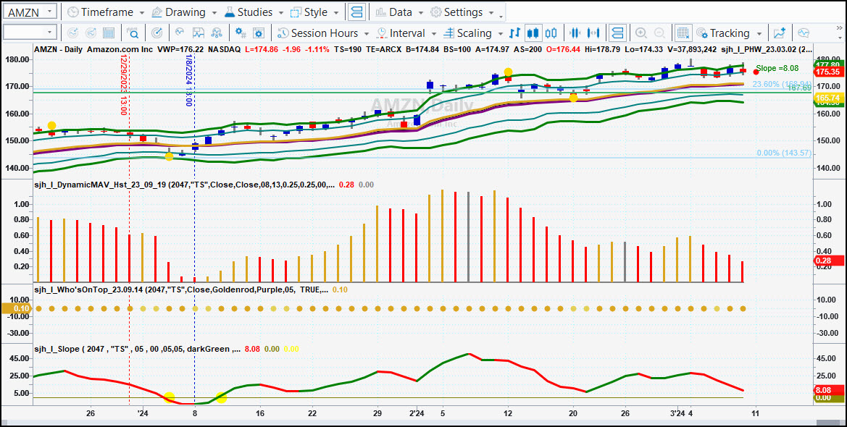The width and height of the screenshot is (847, 427).
Task: Open the Settings menu
Action: point(463,12)
